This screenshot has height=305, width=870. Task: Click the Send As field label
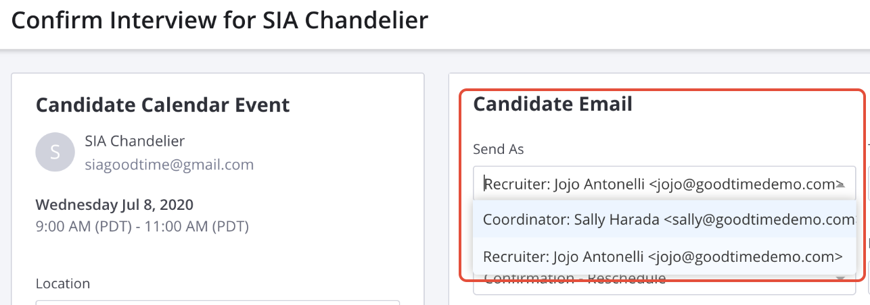pyautogui.click(x=498, y=149)
